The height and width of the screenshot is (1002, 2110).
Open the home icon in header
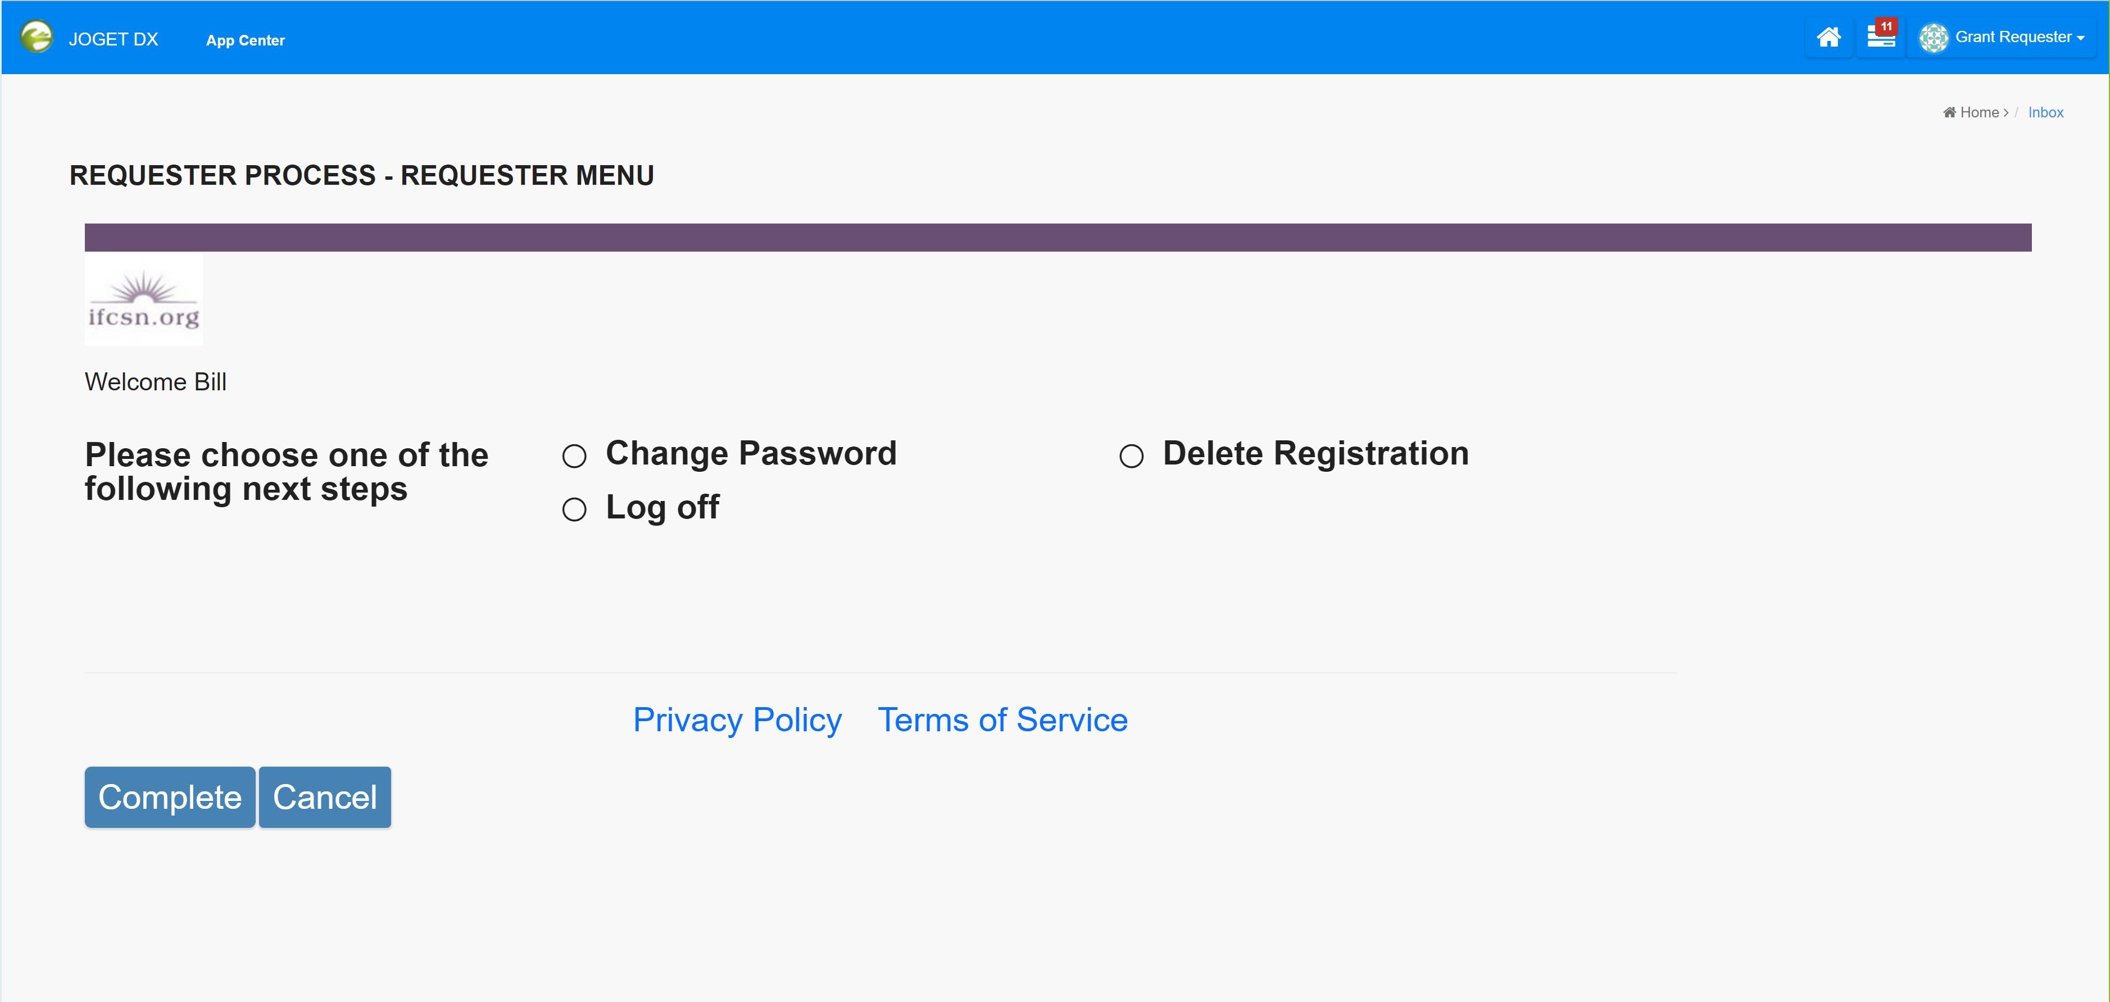click(1828, 38)
